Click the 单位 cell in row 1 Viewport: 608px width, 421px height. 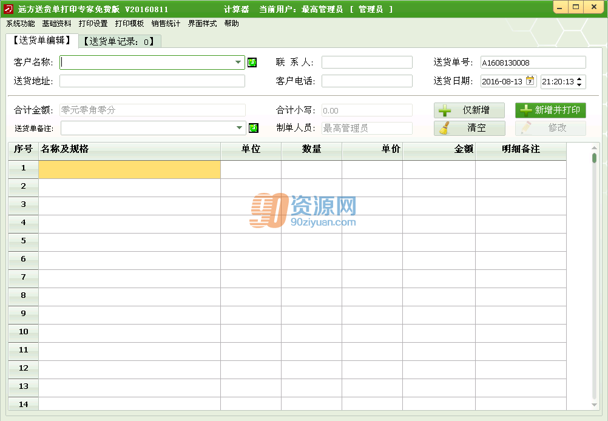point(251,169)
